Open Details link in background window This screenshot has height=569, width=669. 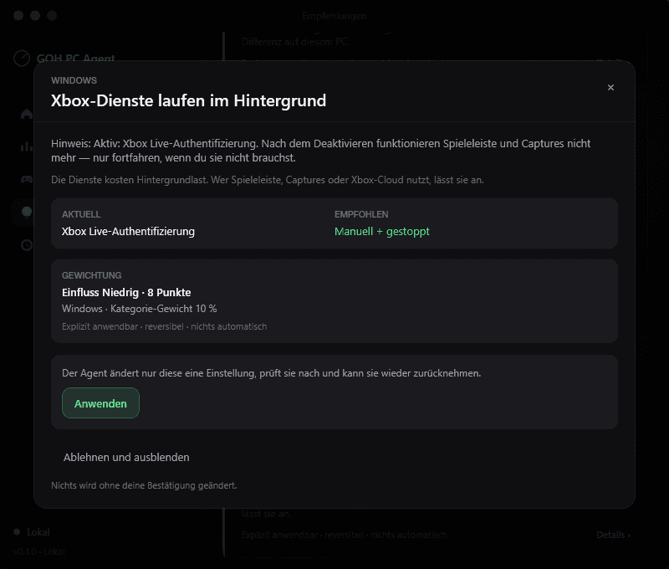[613, 535]
